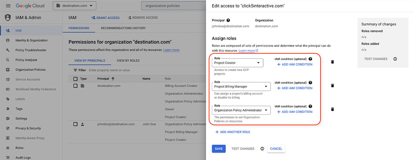Screen dimensions: 414x160
Task: Open Learn more link under Assign roles
Action: (248, 51)
